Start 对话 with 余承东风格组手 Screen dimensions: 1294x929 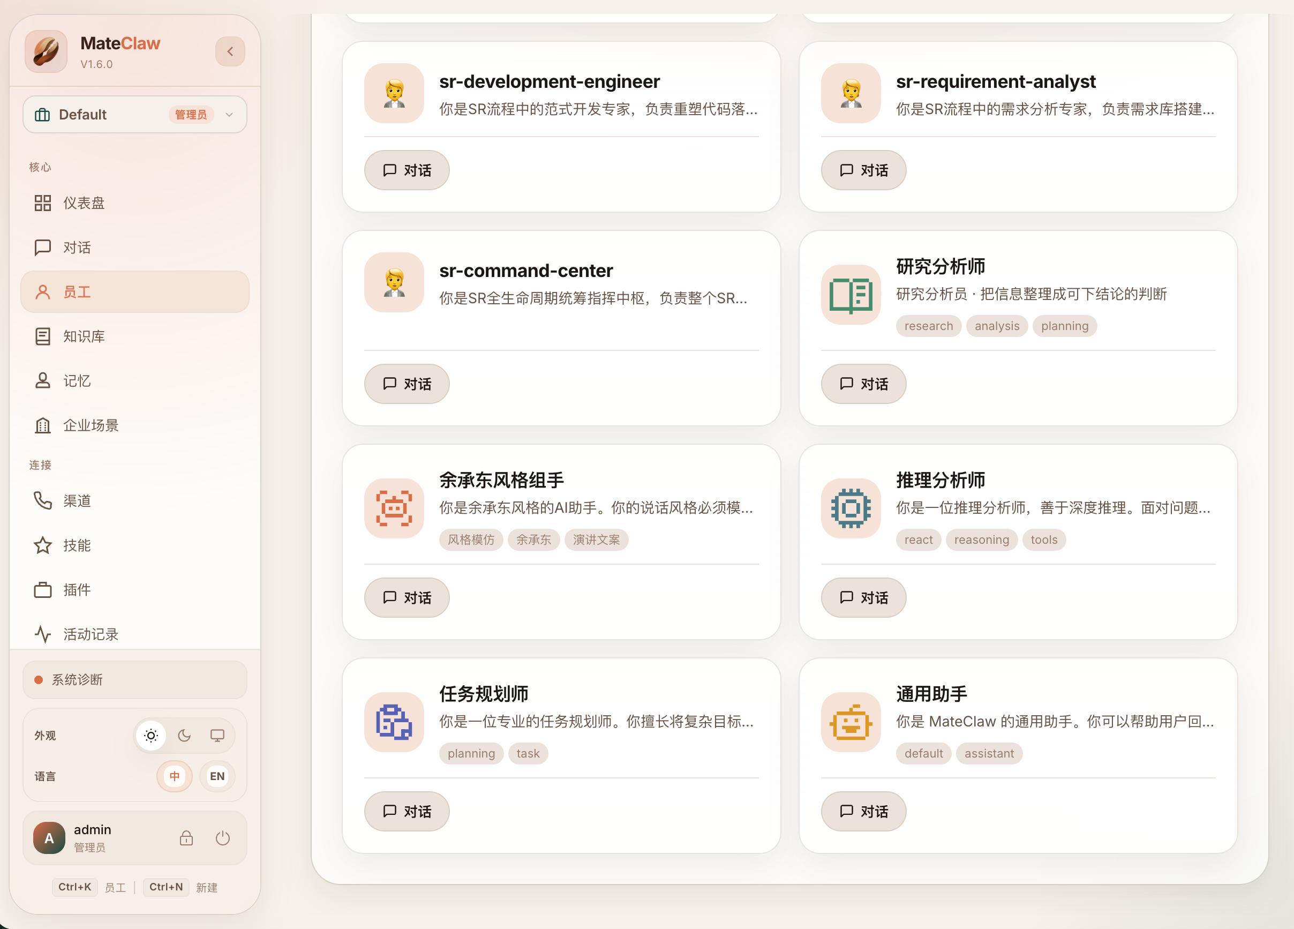point(407,597)
